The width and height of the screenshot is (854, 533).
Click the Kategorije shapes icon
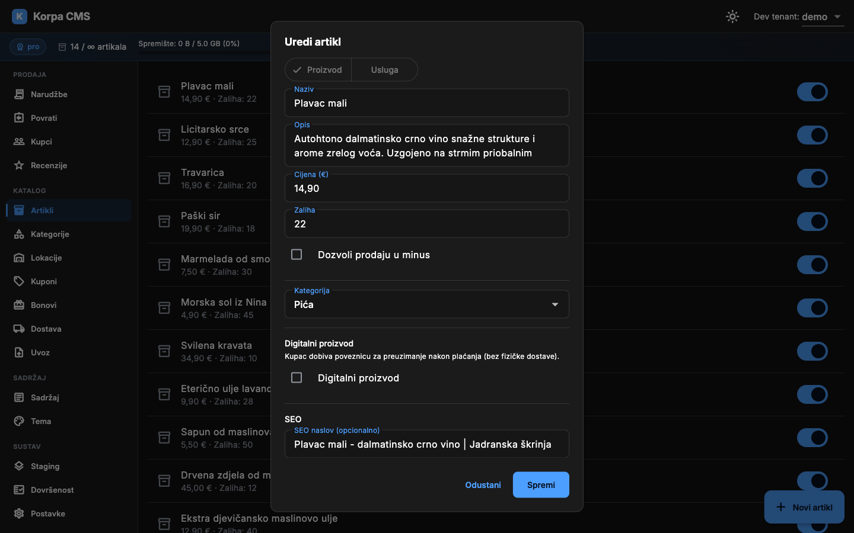click(x=19, y=234)
